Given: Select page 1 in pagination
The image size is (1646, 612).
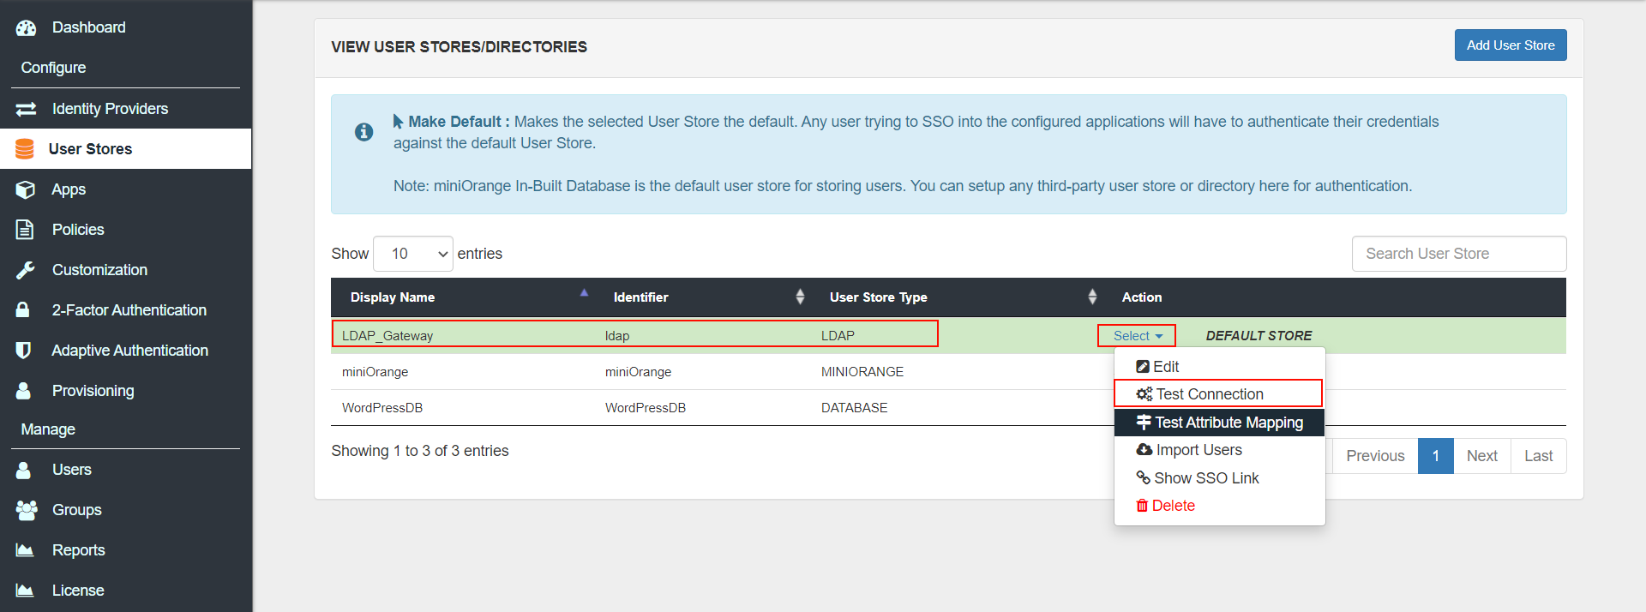Looking at the screenshot, I should pyautogui.click(x=1436, y=456).
